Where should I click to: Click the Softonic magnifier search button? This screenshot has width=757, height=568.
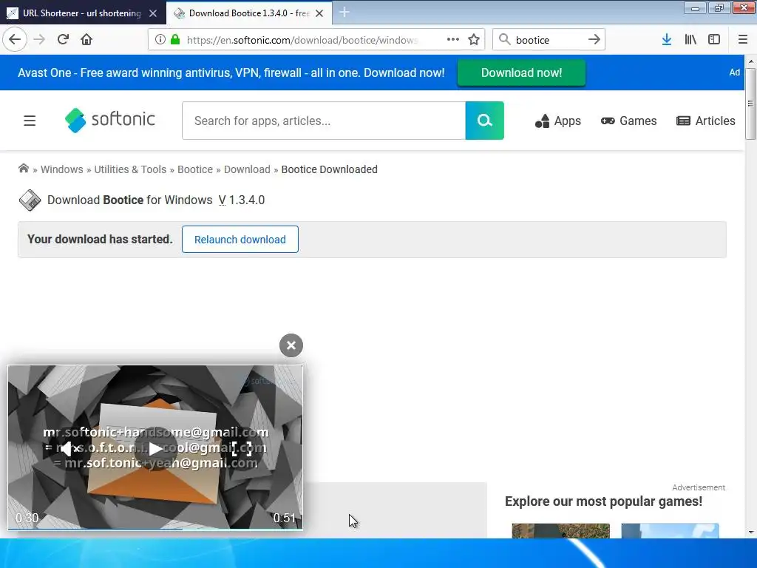[485, 121]
